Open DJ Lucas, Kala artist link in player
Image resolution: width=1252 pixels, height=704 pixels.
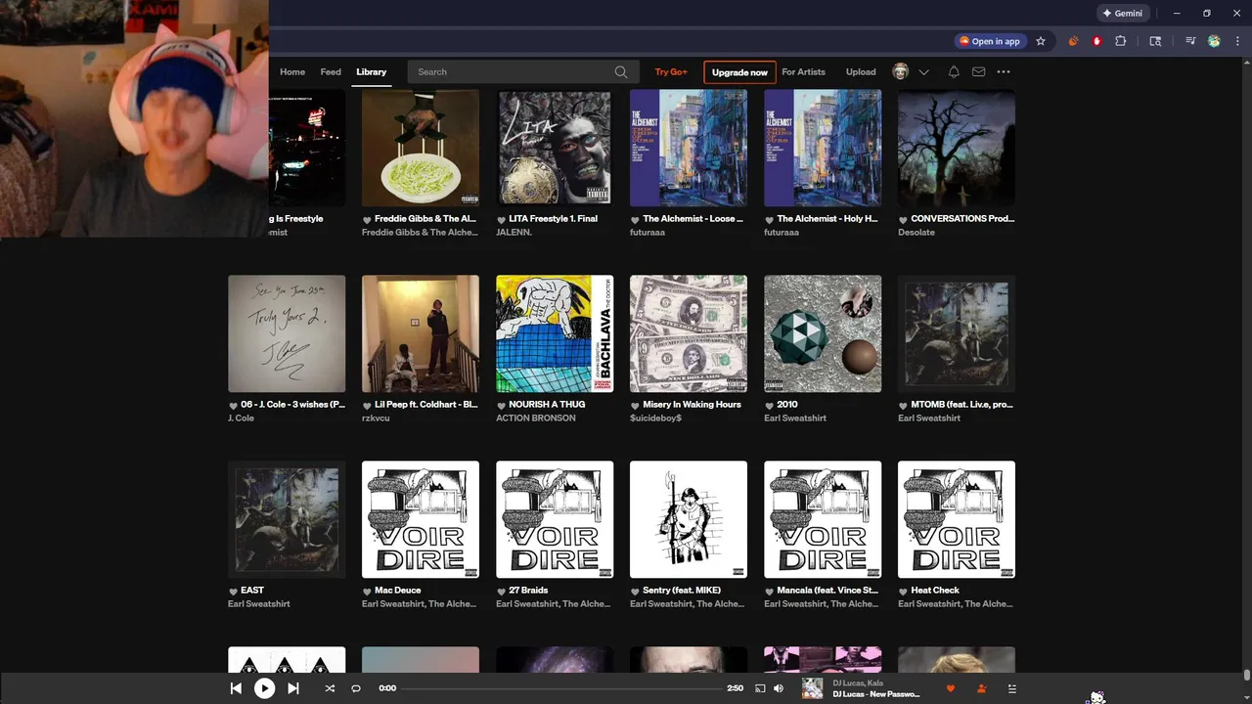pyautogui.click(x=858, y=682)
